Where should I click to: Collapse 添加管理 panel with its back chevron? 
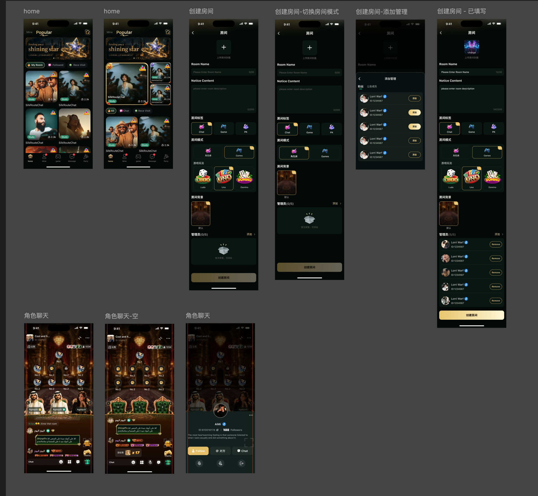pos(359,79)
